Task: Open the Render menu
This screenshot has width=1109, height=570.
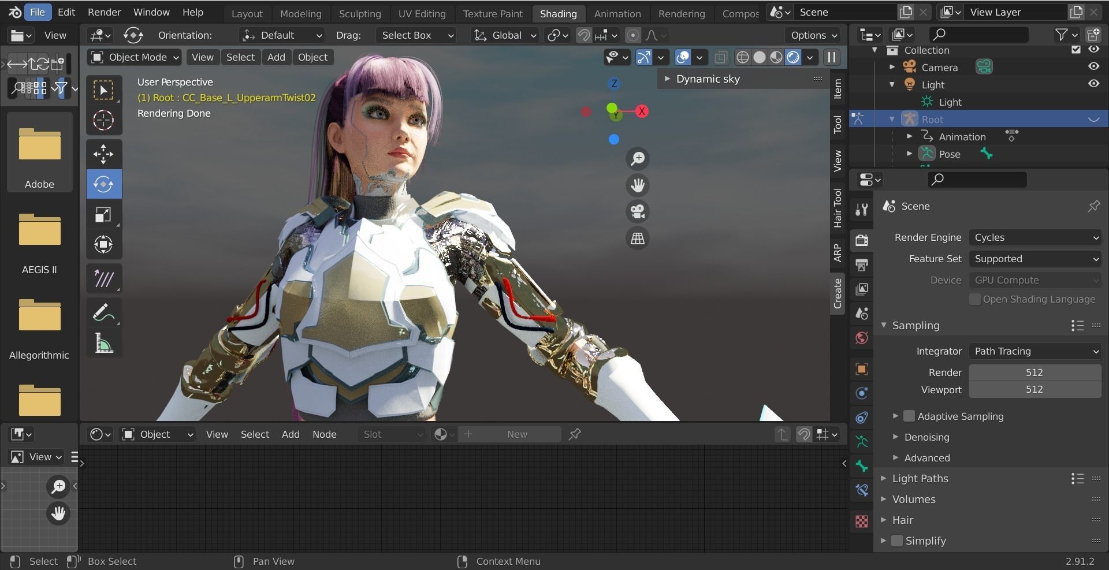Action: (x=104, y=12)
